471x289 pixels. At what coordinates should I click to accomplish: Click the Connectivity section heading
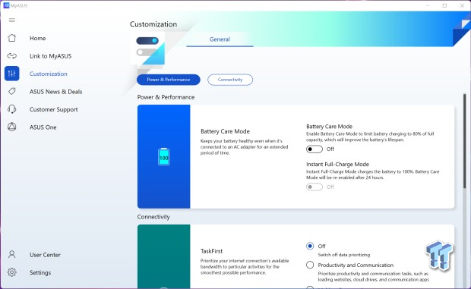point(153,217)
